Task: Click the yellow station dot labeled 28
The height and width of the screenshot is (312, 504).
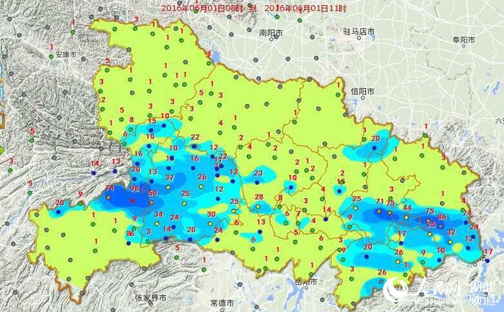Action: click(x=258, y=205)
